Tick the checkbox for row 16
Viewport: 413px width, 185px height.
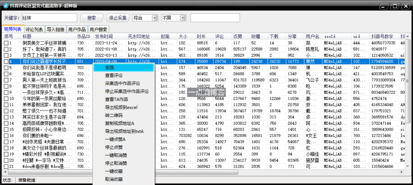(x=6, y=136)
